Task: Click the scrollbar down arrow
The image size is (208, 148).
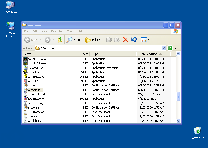Action: point(178,121)
